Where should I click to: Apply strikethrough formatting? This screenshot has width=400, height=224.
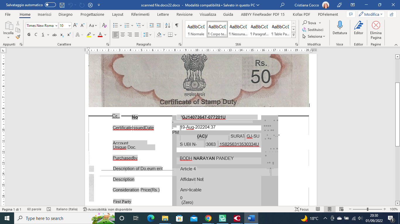point(54,35)
